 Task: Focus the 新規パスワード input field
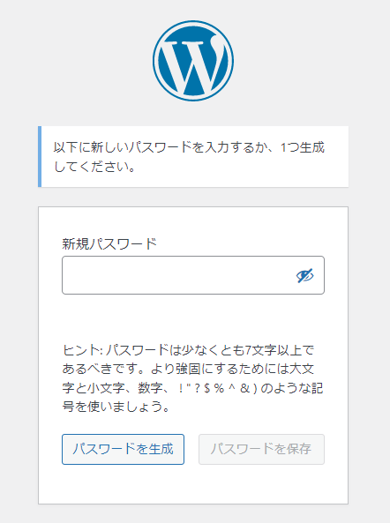pos(193,275)
